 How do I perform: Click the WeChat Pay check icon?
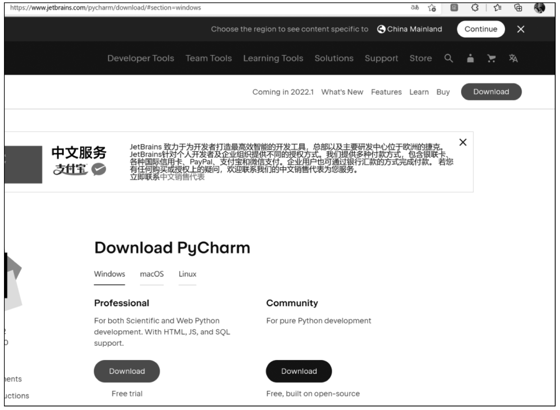pyautogui.click(x=99, y=169)
